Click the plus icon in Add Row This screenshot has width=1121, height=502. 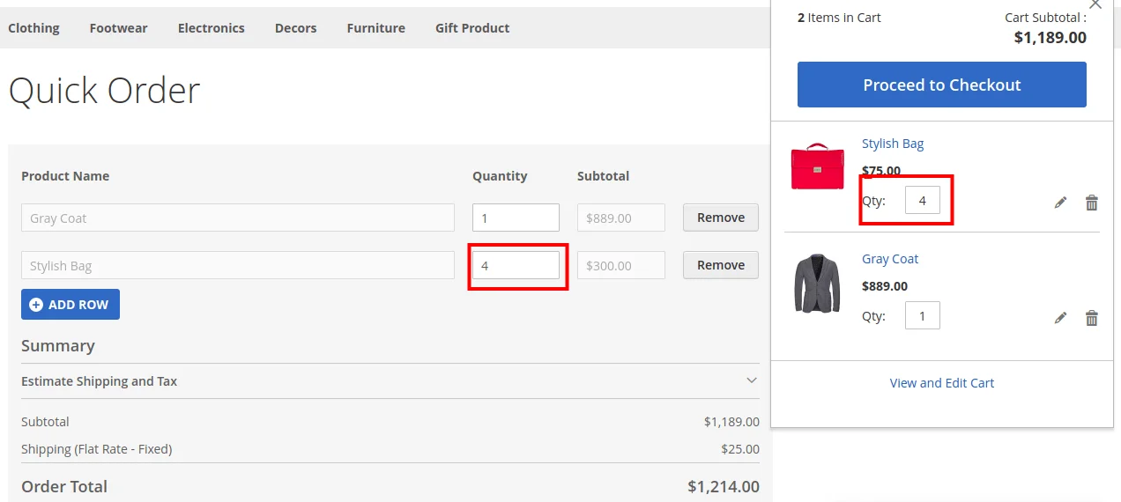tap(36, 305)
